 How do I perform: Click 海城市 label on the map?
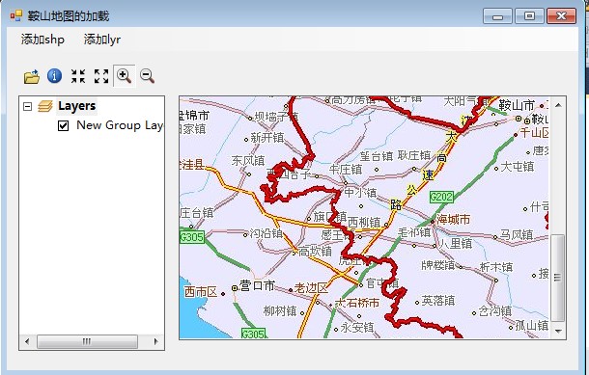click(454, 220)
